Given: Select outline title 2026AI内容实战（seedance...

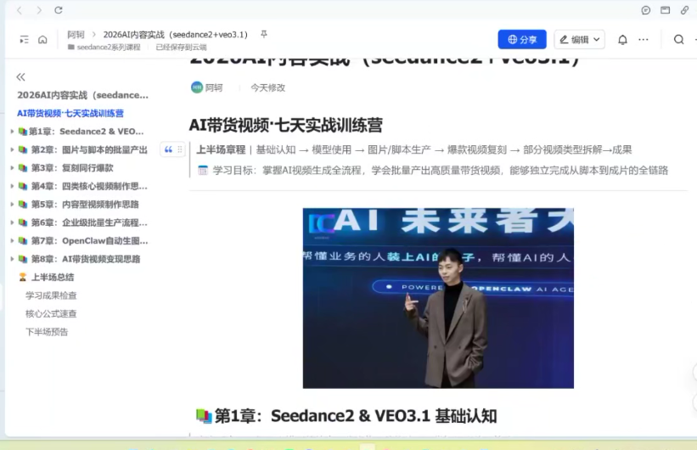Looking at the screenshot, I should (x=82, y=95).
